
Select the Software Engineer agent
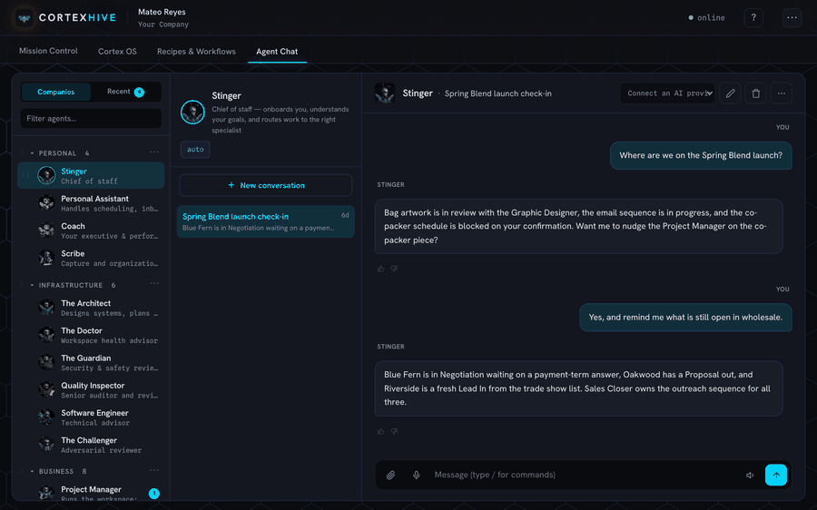[91, 417]
